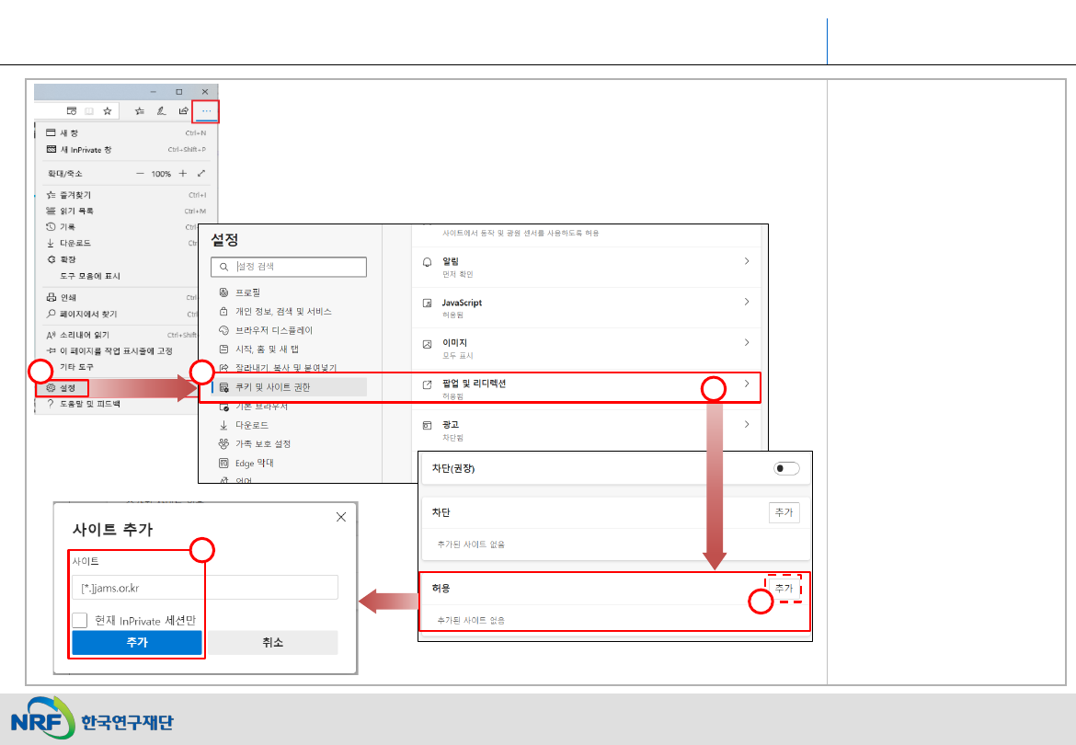Click the 사이트 URL input field
Viewport: 1076px width, 745px height.
pos(205,588)
